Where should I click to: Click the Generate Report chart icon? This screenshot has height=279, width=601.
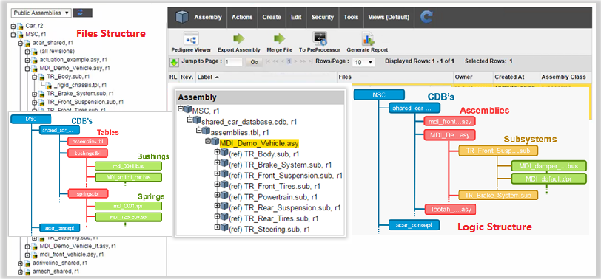point(367,38)
